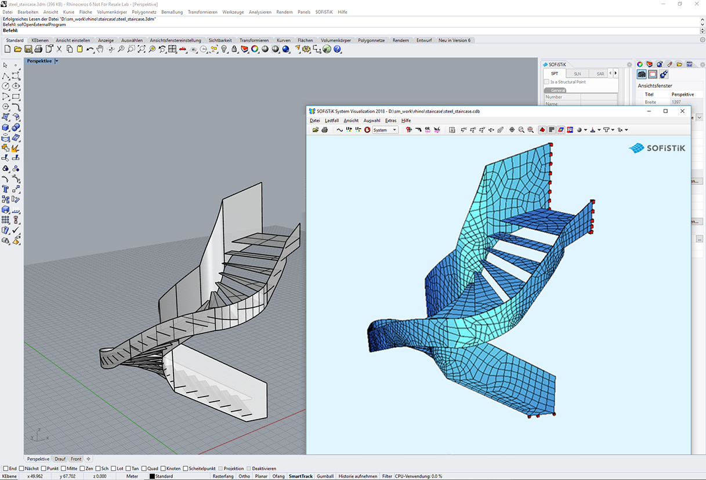Open the Analysieren menu in Rhino

260,12
